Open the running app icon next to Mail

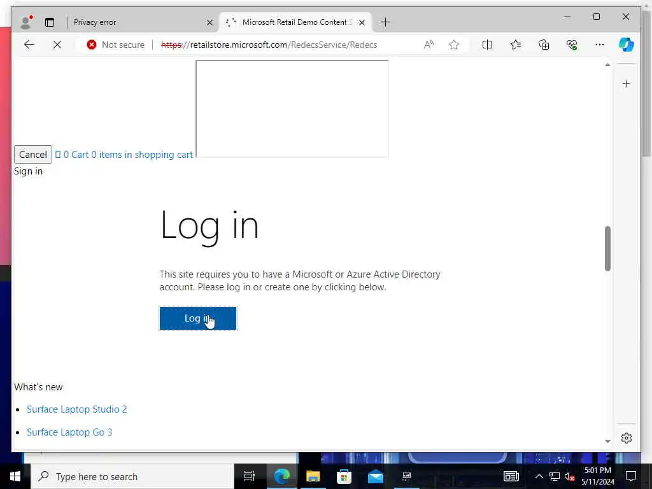click(x=407, y=476)
